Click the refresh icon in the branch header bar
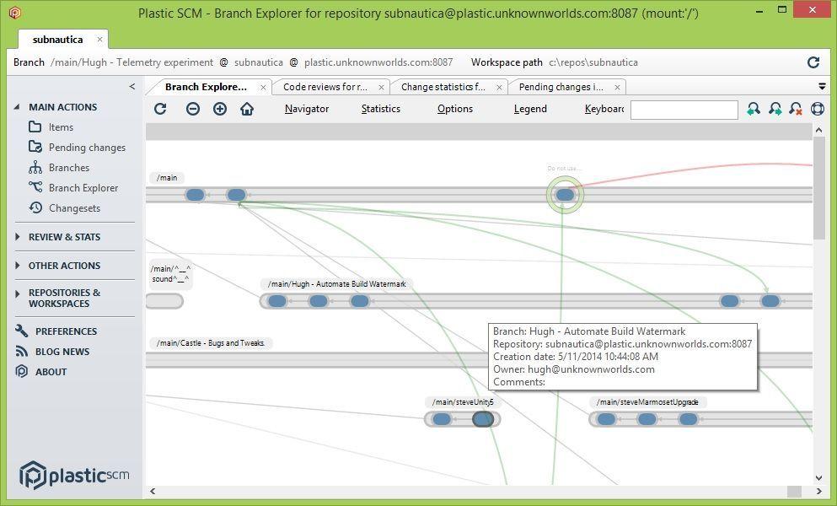Screen dimensions: 837x506 813,62
